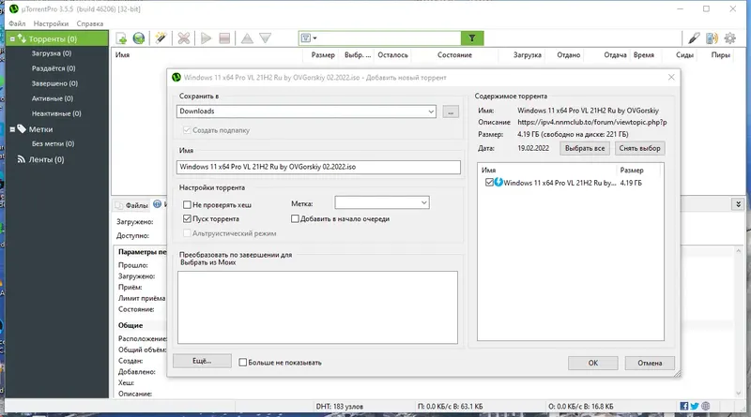Image resolution: width=751 pixels, height=417 pixels.
Task: Click the Facebook icon in status bar
Action: 684,406
